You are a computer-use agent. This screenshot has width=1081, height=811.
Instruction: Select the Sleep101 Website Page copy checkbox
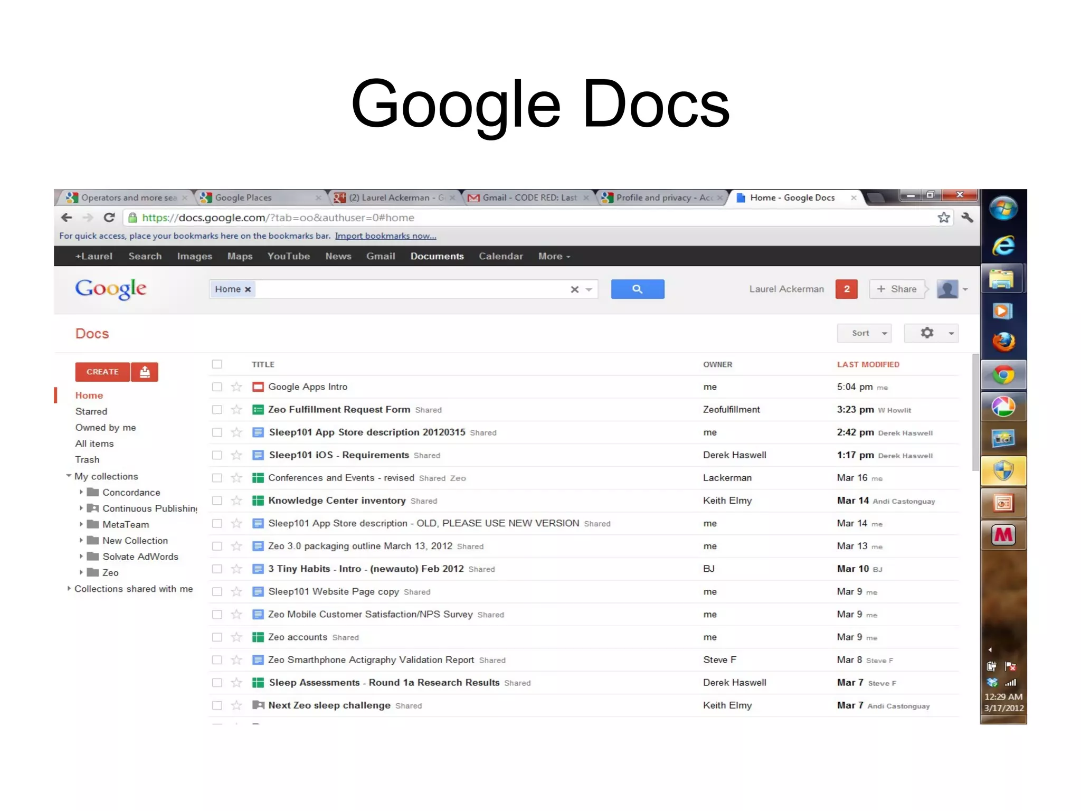[x=217, y=592]
